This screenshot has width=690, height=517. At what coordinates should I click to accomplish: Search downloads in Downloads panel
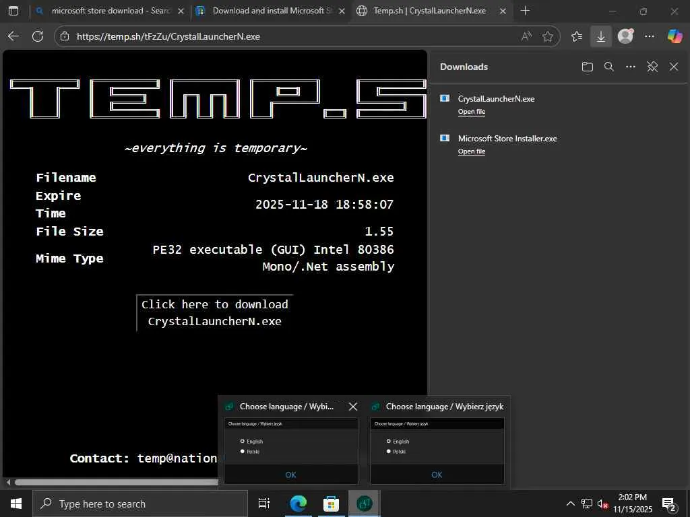point(609,67)
